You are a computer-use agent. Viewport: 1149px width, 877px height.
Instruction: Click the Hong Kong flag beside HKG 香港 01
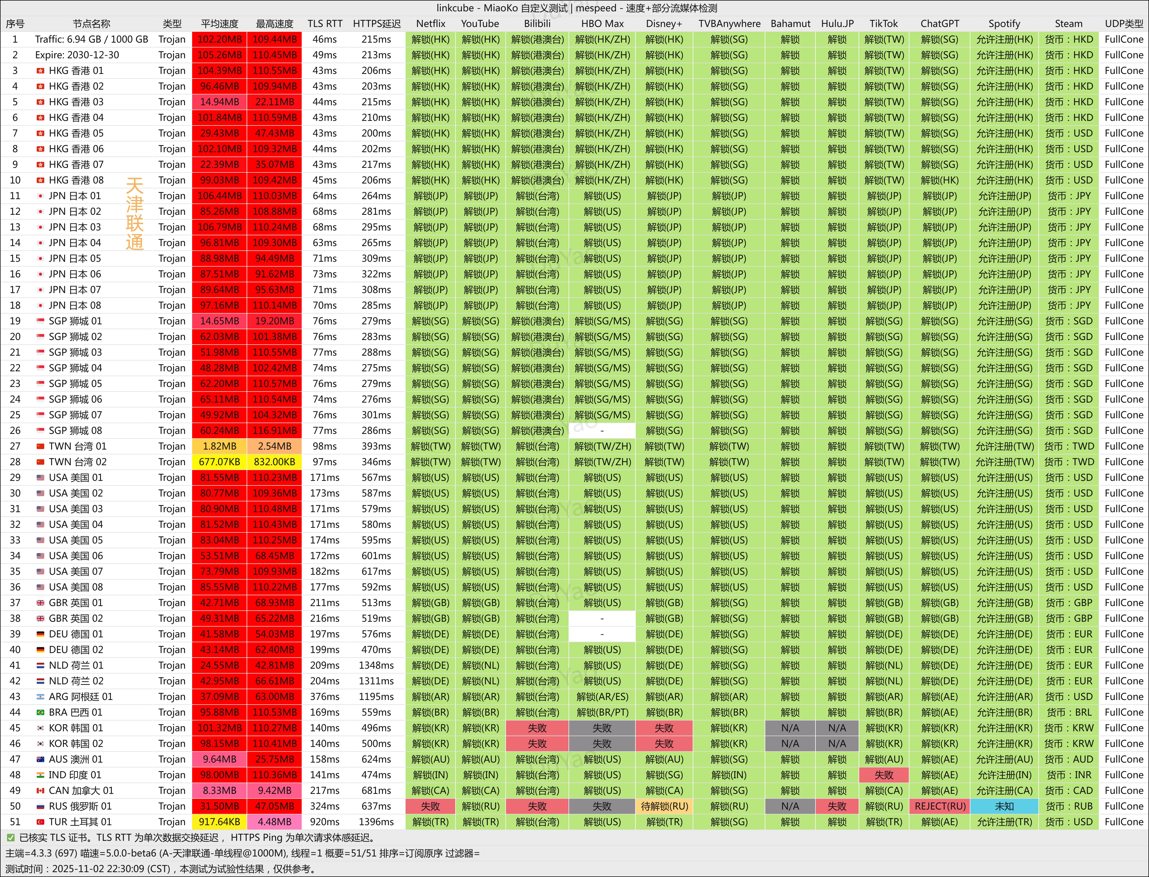[x=40, y=70]
